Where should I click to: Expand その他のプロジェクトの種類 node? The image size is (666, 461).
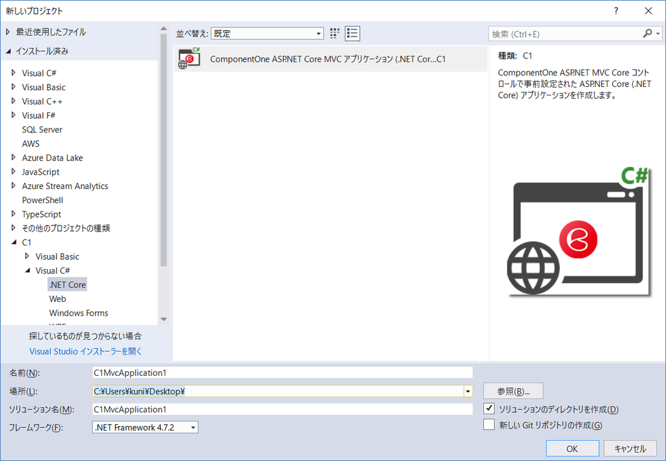(13, 228)
